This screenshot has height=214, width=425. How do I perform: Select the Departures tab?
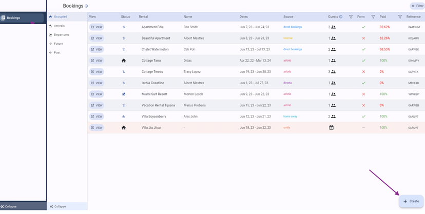[x=62, y=35]
